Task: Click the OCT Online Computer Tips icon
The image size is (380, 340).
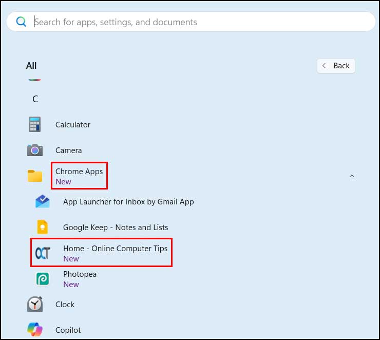Action: coord(43,253)
